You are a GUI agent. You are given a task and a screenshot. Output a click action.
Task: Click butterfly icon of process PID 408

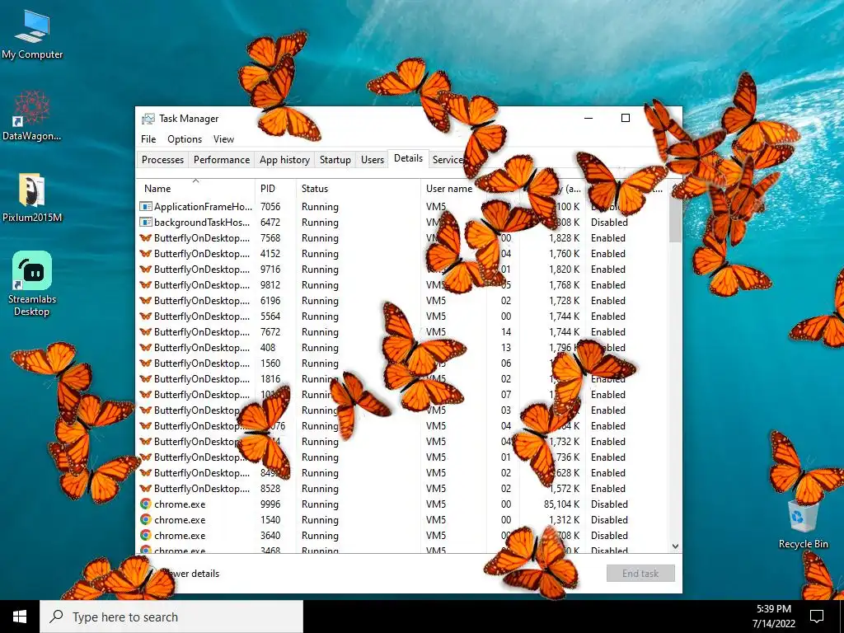(145, 347)
